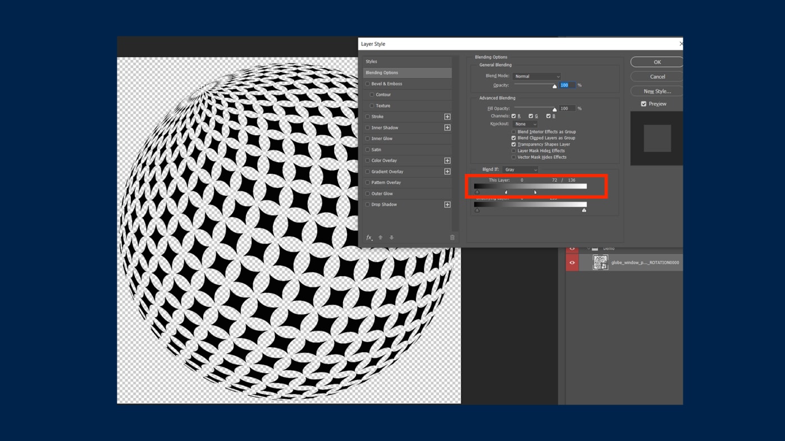Screen dimensions: 785x441
Task: Select the Outer Glow style entry
Action: [x=382, y=194]
